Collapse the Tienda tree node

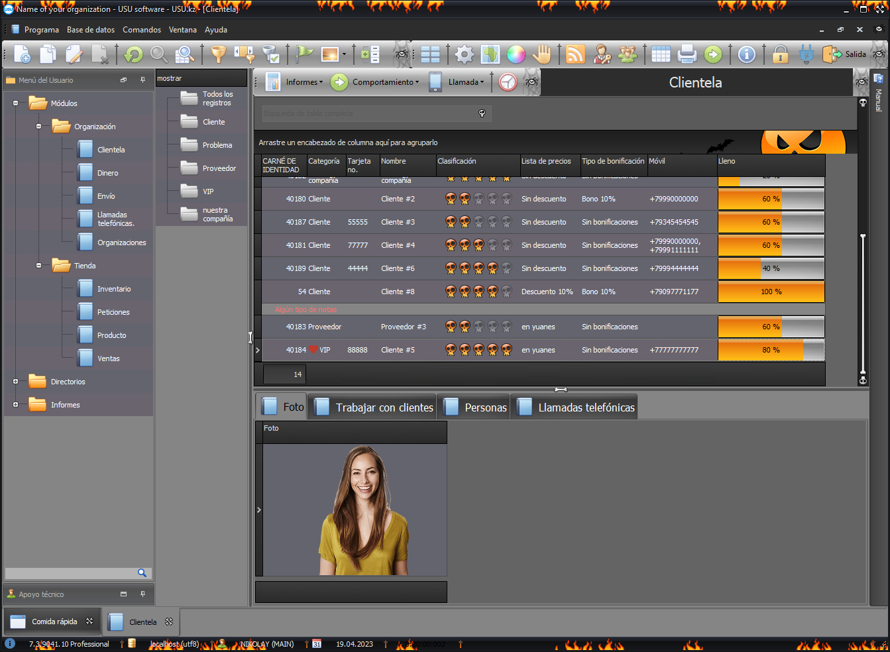pyautogui.click(x=38, y=266)
